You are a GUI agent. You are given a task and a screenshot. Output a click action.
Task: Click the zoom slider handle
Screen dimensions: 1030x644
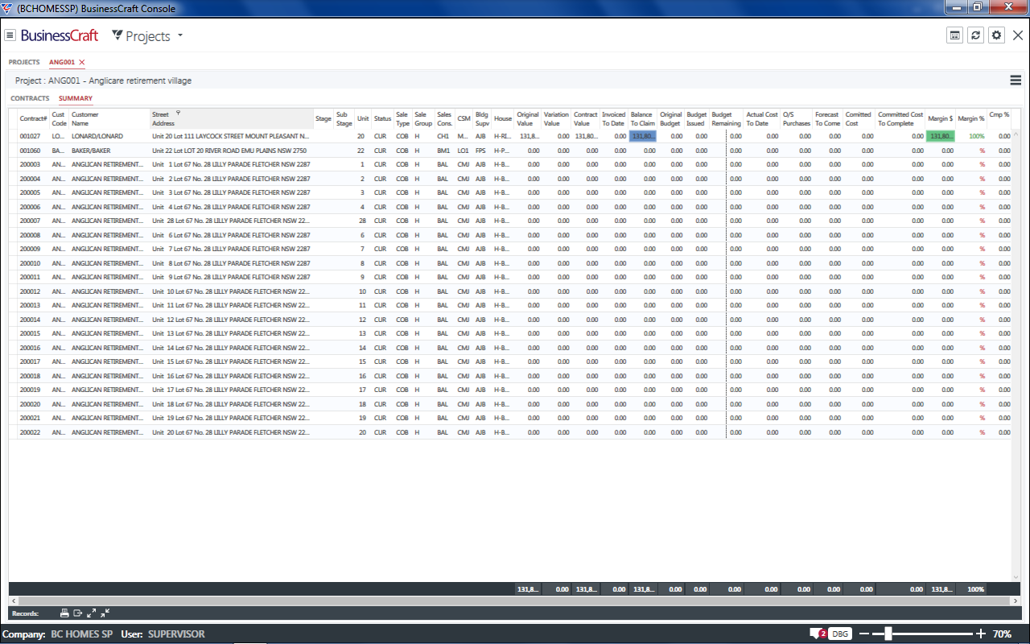[x=888, y=634]
